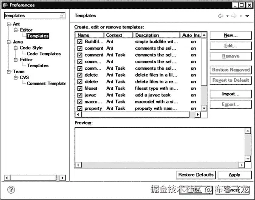This screenshot has height=200, width=255.
Task: Select Templates under Java Editor
Action: click(x=38, y=66)
